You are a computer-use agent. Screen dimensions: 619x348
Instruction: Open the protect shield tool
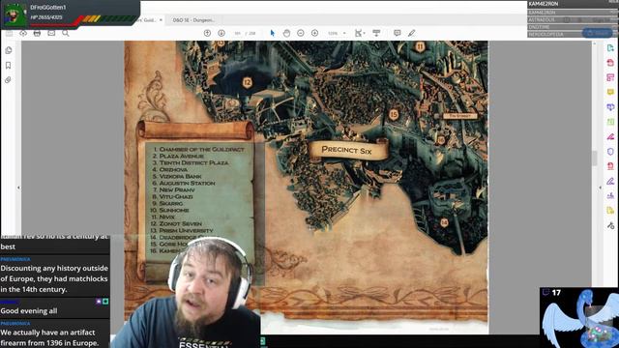tap(610, 152)
